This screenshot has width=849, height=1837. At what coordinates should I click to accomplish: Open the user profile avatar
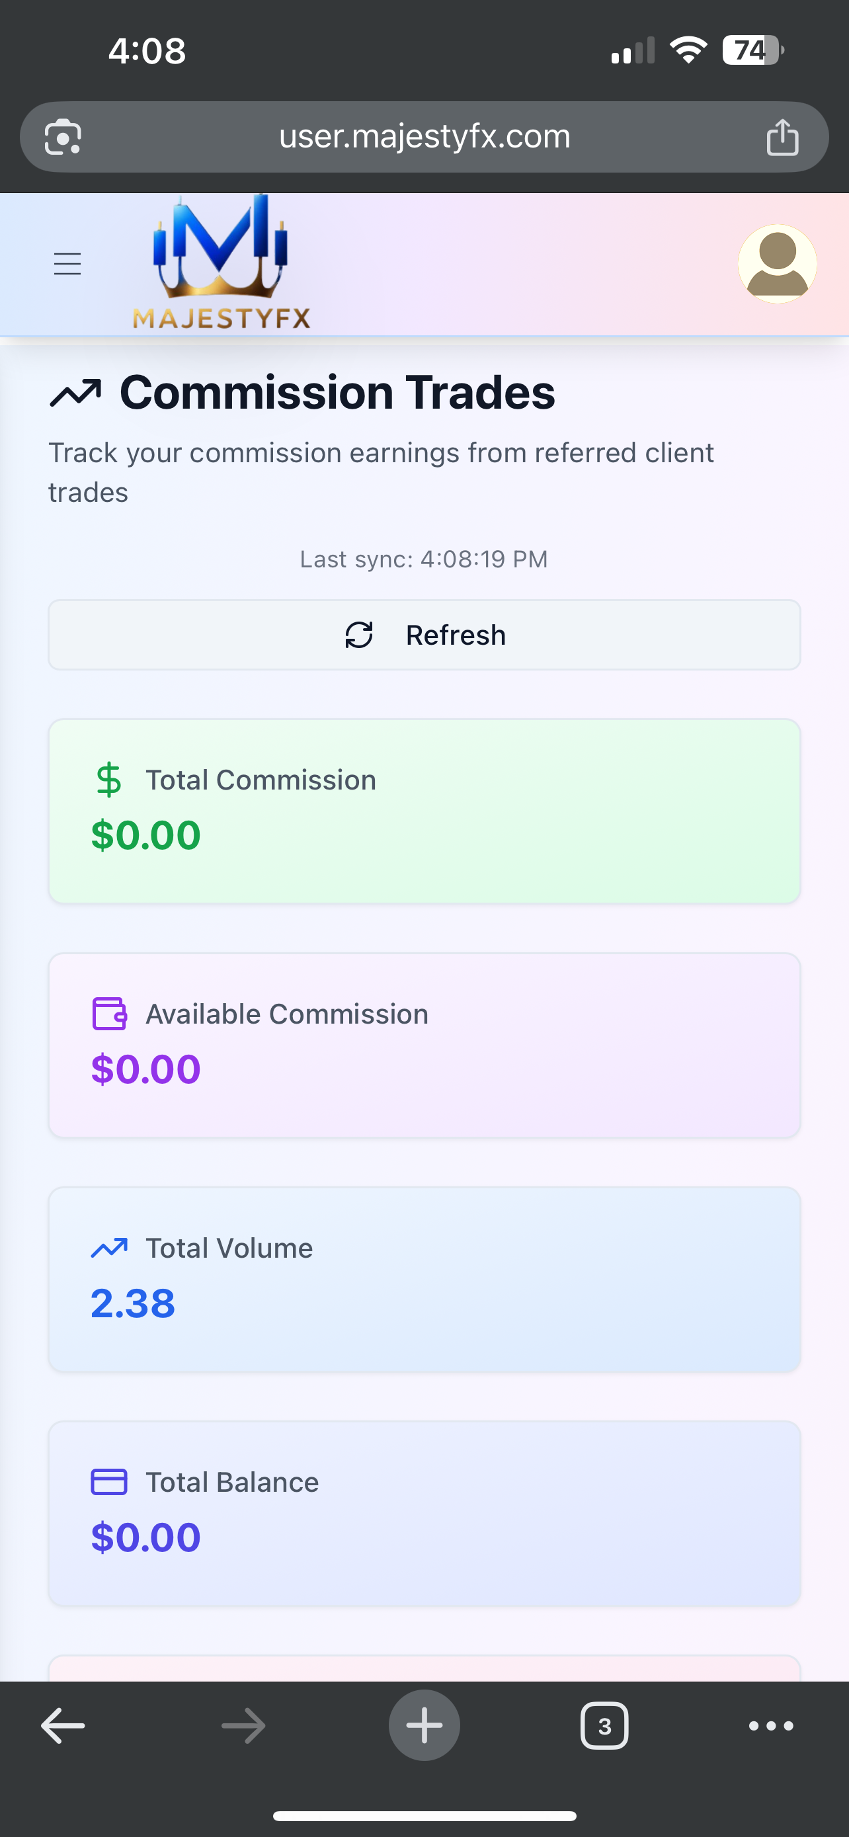click(777, 264)
